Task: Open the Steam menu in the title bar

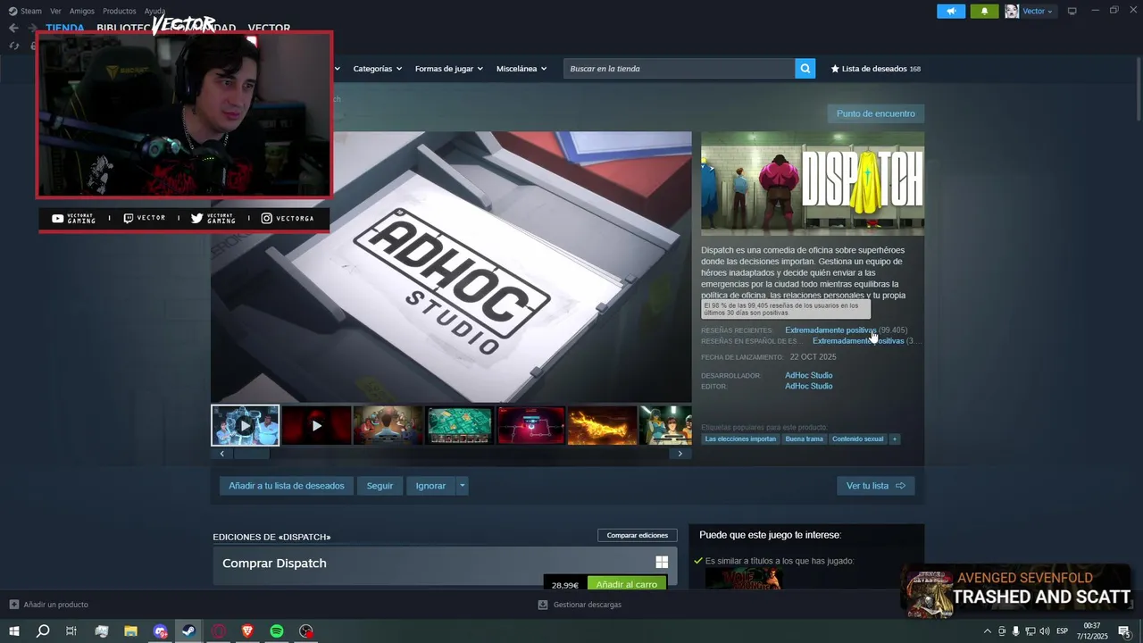Action: tap(25, 11)
